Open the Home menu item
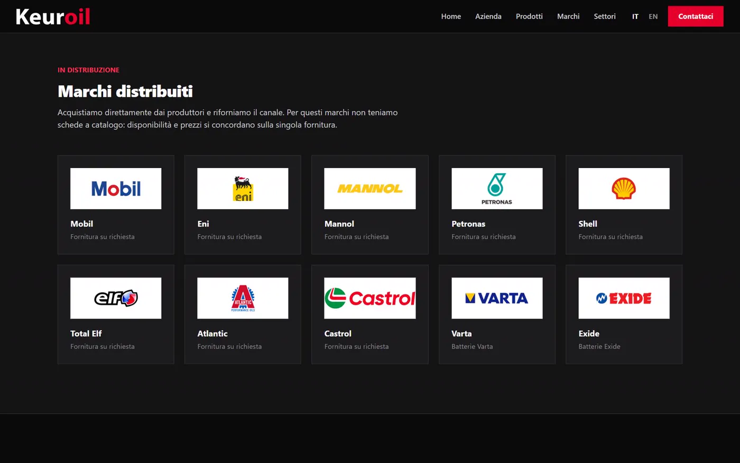Image resolution: width=740 pixels, height=463 pixels. [451, 16]
